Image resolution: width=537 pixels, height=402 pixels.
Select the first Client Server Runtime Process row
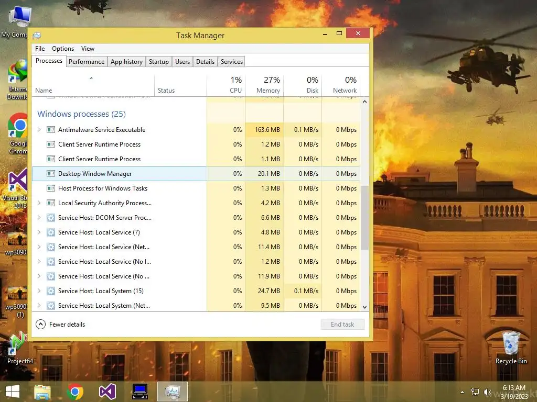[x=196, y=144]
